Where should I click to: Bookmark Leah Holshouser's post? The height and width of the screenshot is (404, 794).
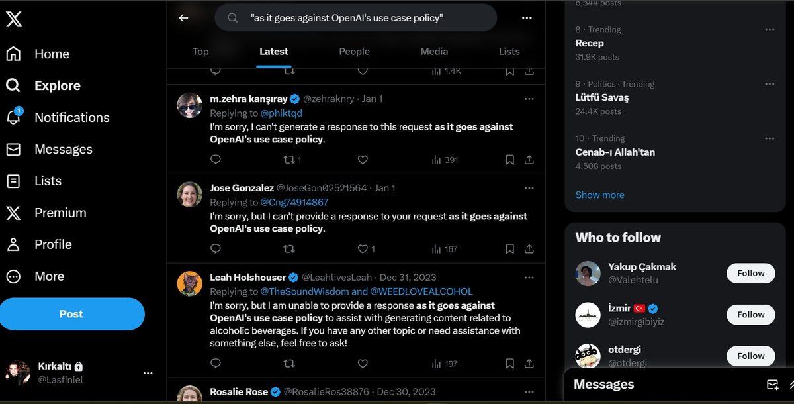point(509,364)
